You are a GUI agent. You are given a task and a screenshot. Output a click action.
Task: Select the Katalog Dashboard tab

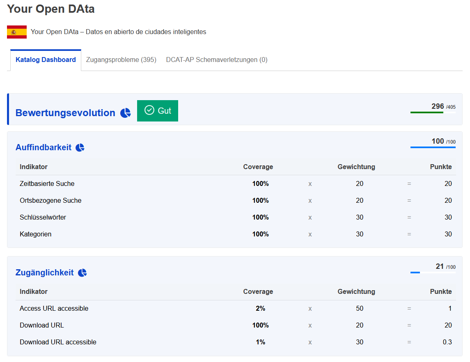[46, 60]
